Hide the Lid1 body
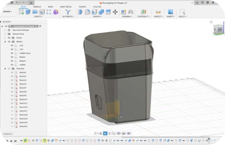 pos(12,45)
